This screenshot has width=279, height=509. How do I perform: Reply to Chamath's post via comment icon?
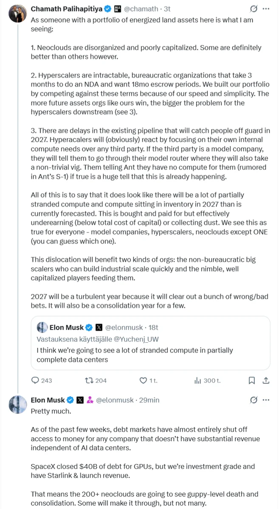click(x=42, y=380)
